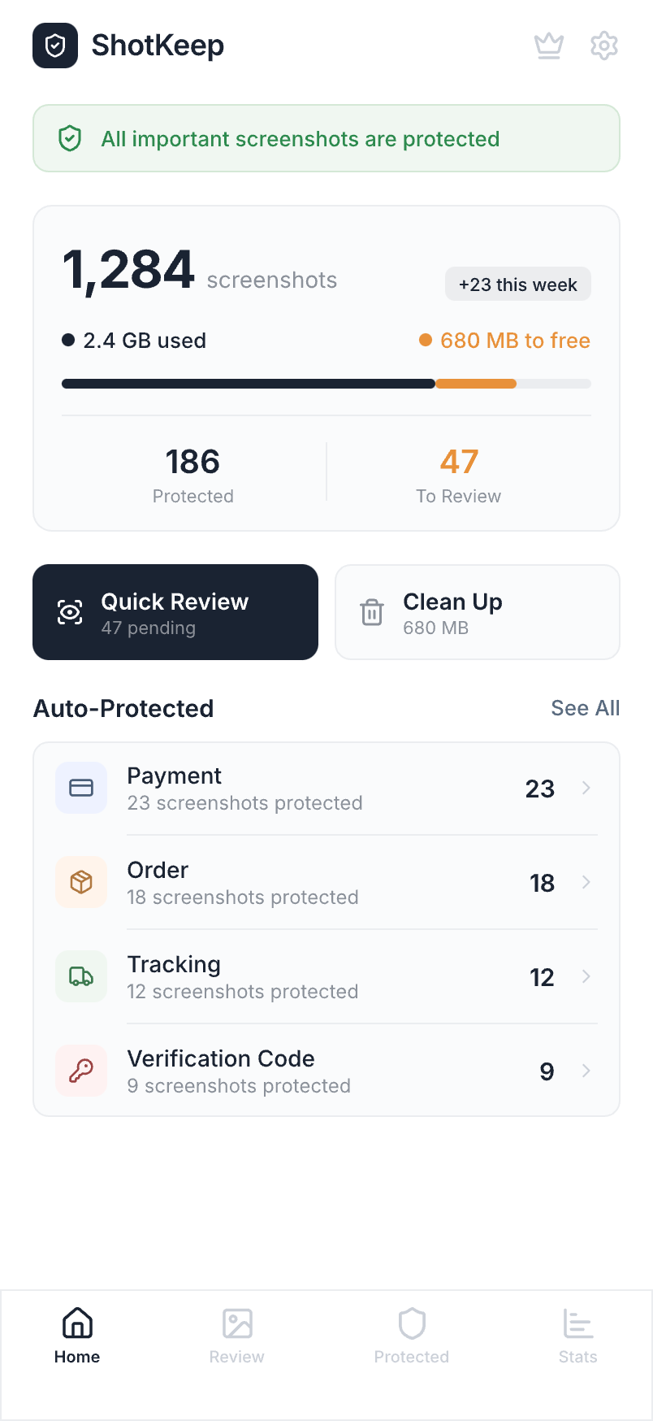The image size is (653, 1421).
Task: Open the premium crown icon
Action: 549,46
